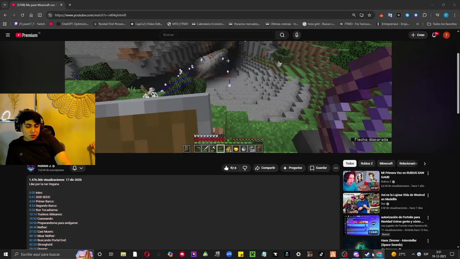The height and width of the screenshot is (259, 460).
Task: Jump to 52:25 Stronghold timestamp
Action: 33,245
